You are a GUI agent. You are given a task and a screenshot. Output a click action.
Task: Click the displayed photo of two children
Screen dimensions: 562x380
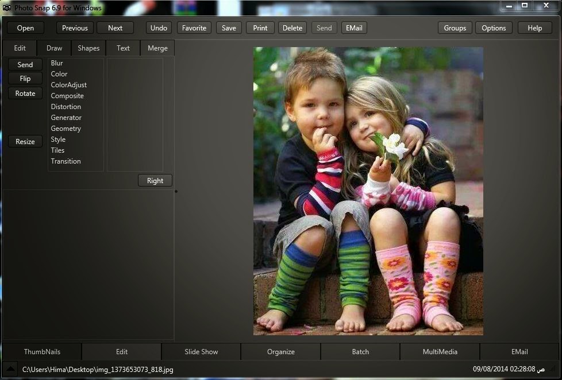[x=368, y=191]
